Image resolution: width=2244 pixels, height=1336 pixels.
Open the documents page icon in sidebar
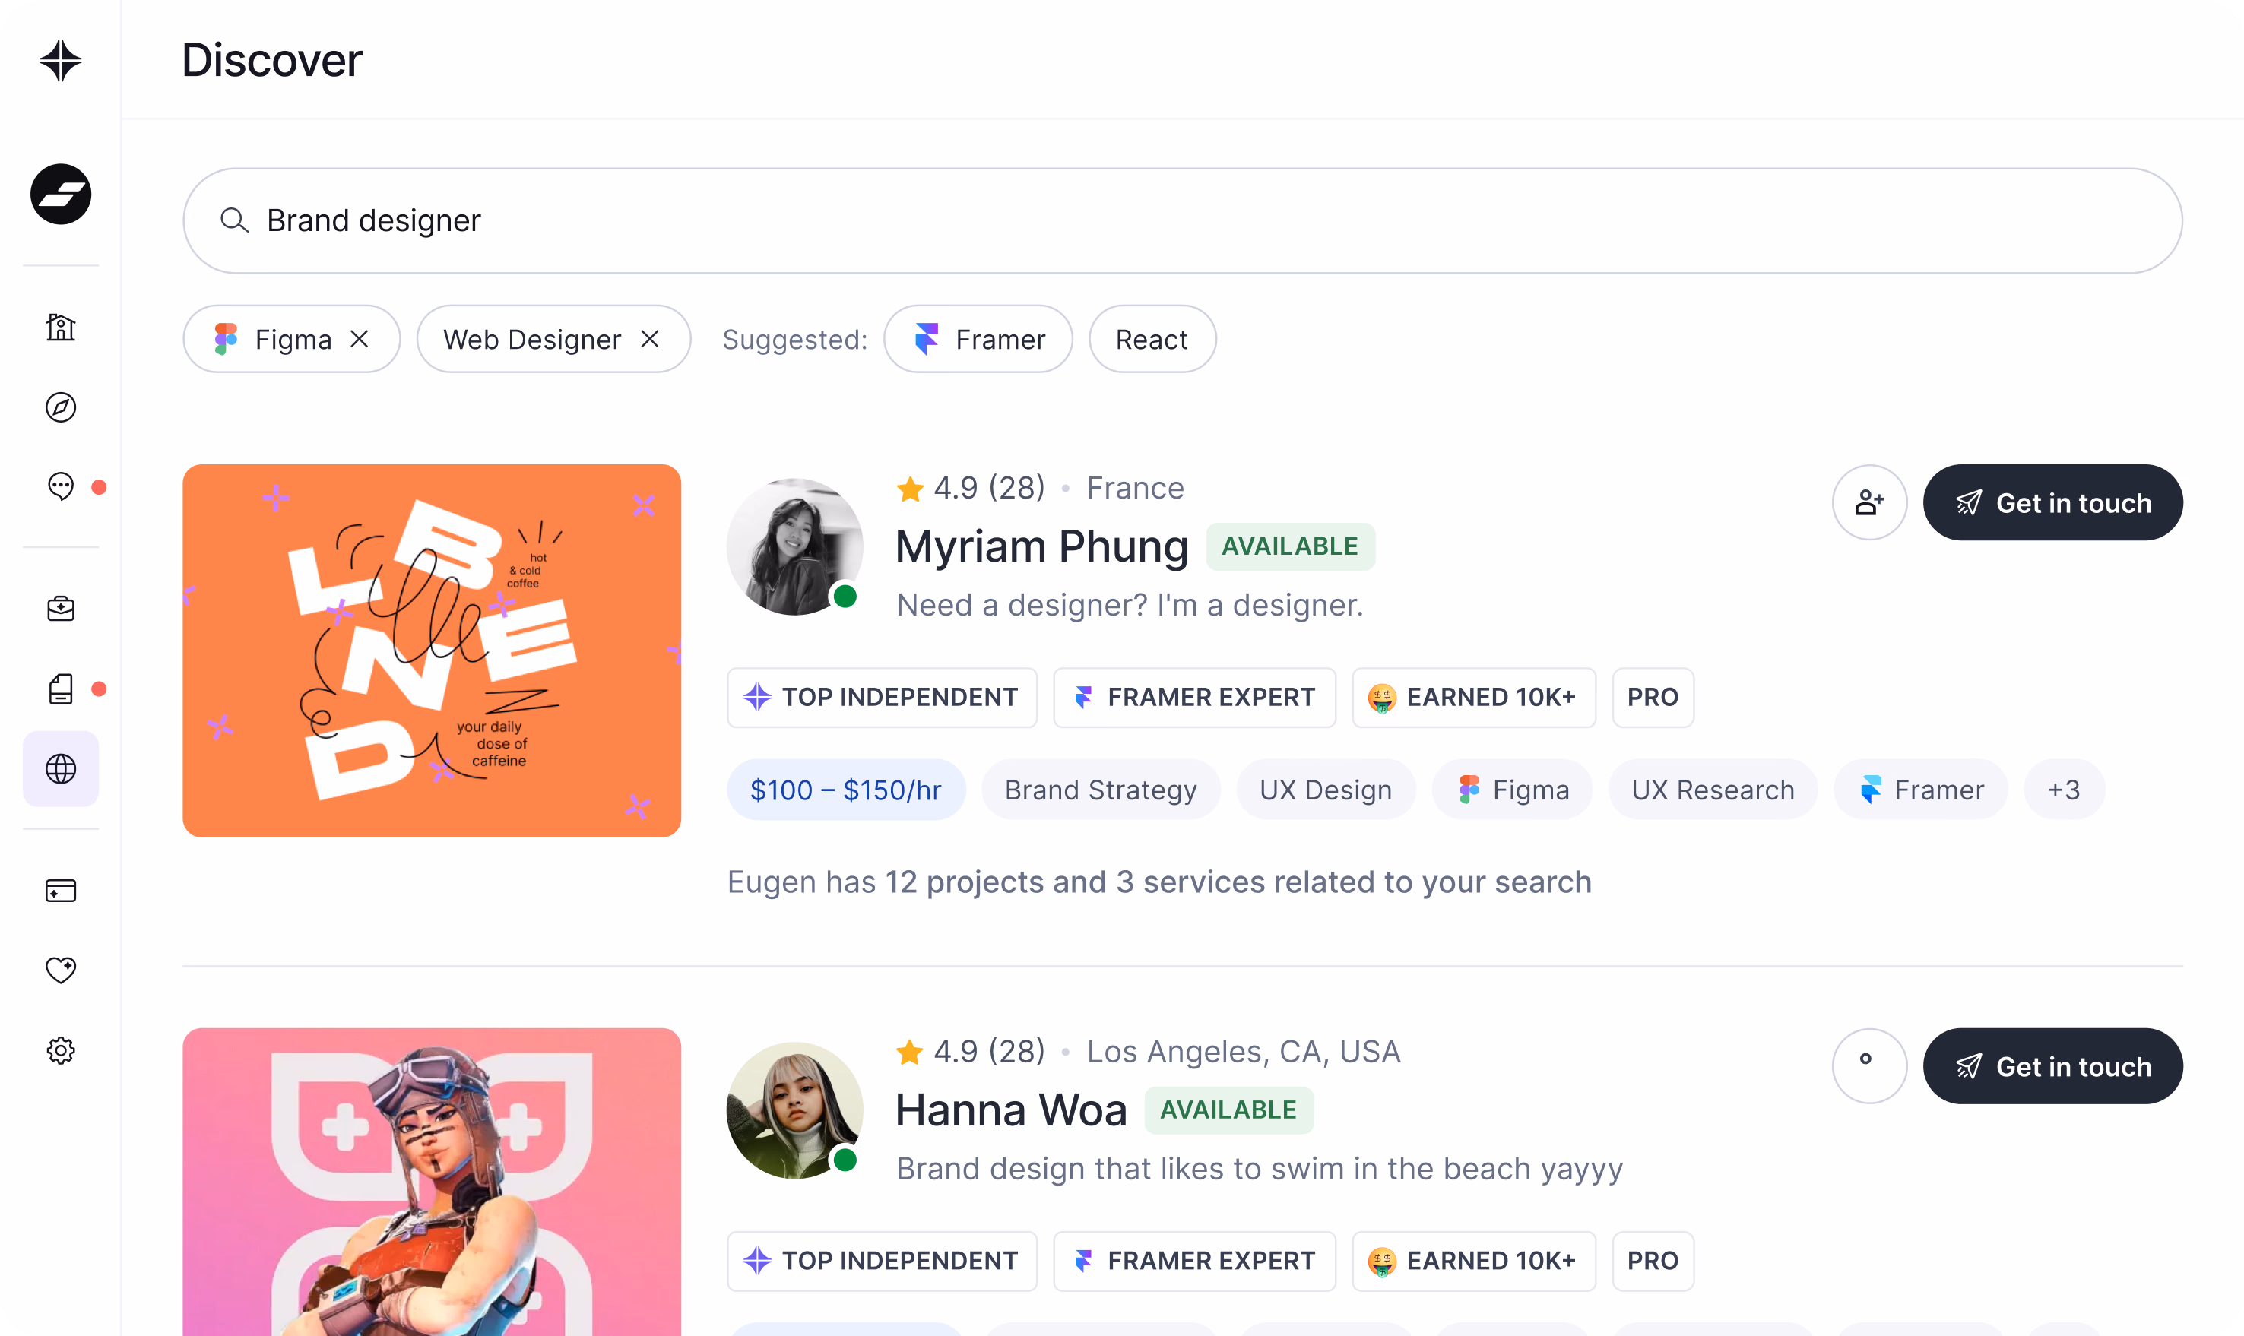(x=60, y=689)
